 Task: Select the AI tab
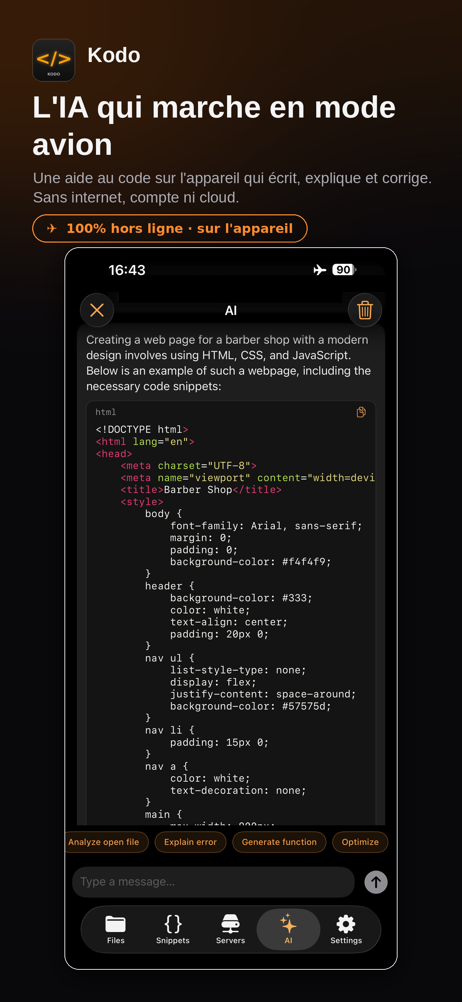click(288, 929)
